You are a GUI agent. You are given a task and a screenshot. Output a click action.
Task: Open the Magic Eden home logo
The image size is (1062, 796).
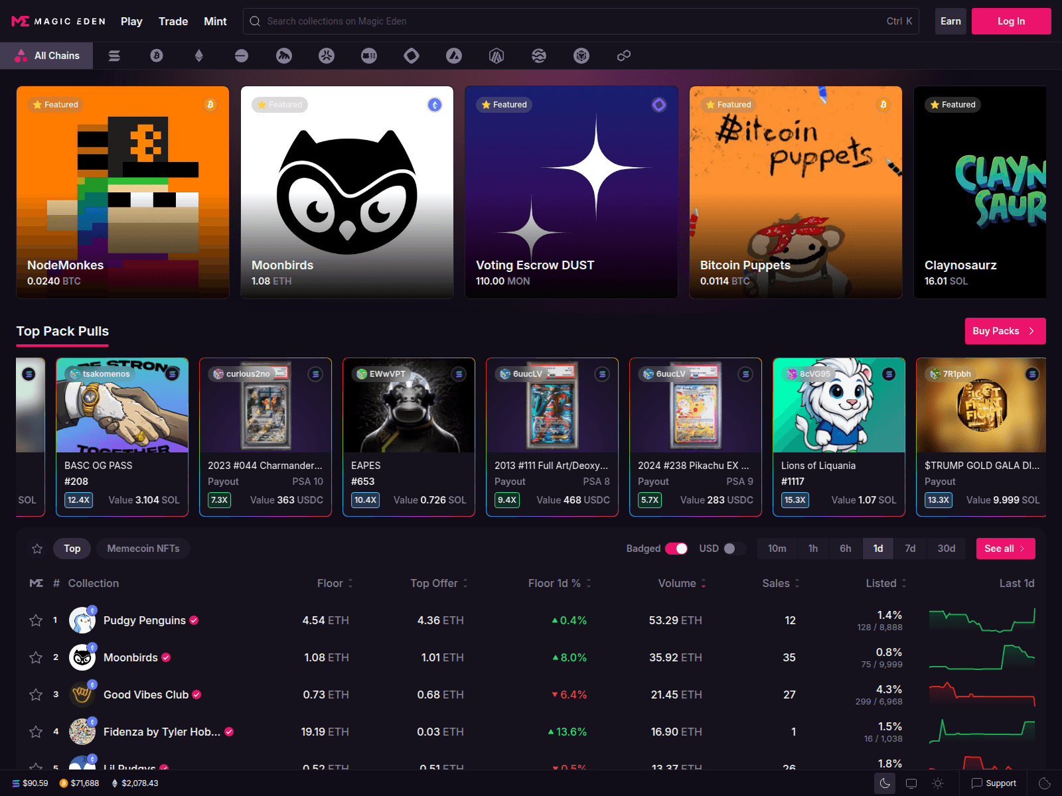point(58,21)
